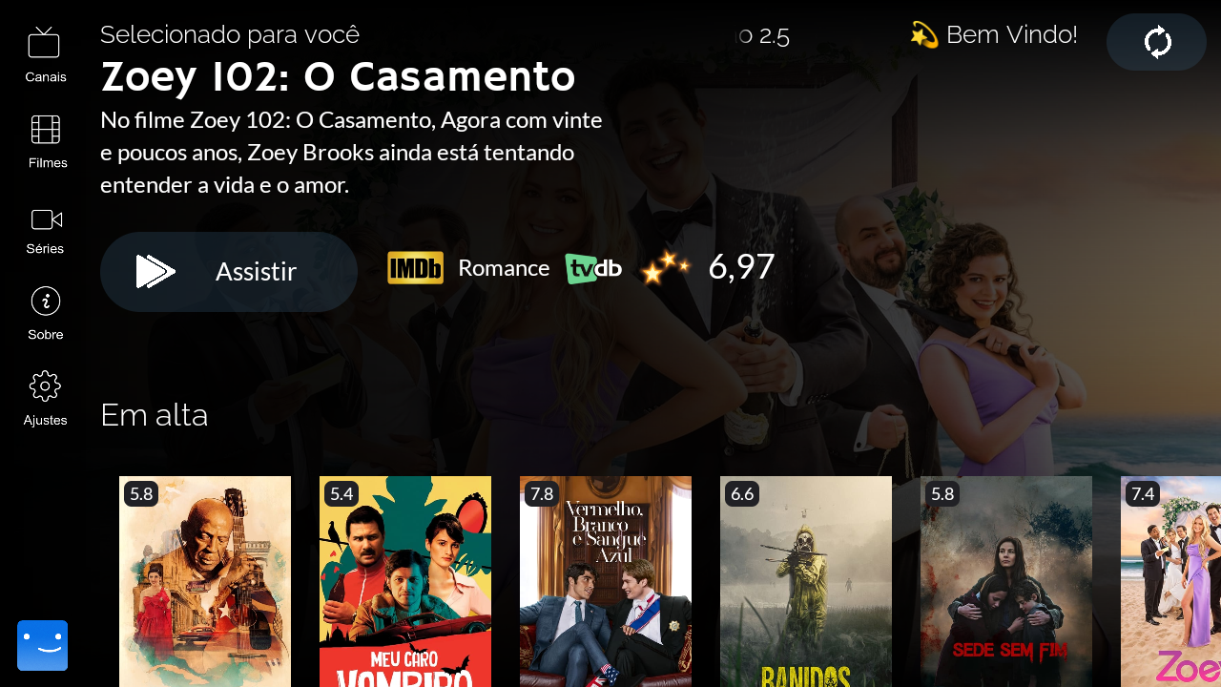The height and width of the screenshot is (687, 1221).
Task: Open the Meu Caro Vampiro poster
Action: pyautogui.click(x=405, y=581)
